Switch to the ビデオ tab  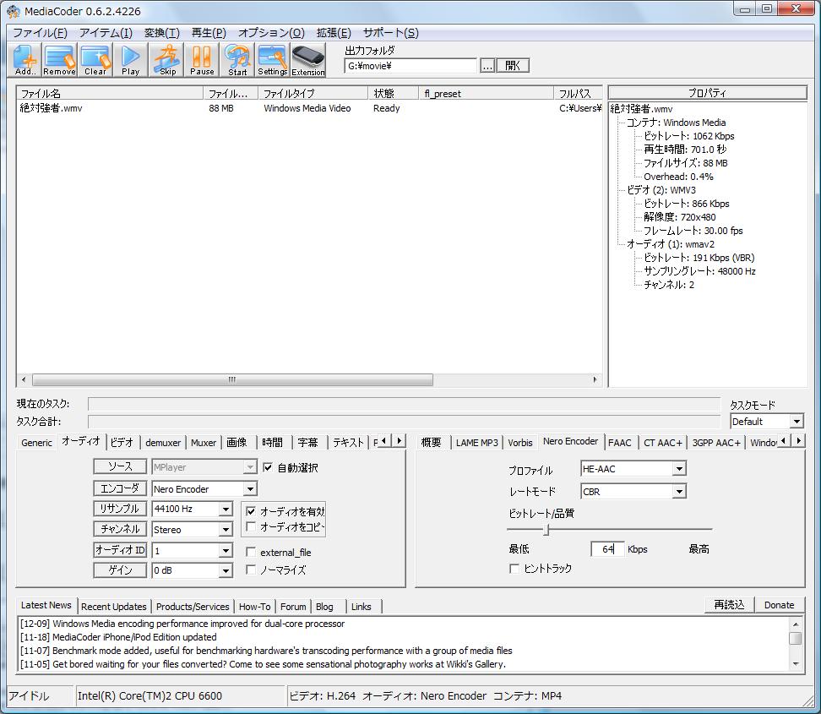pos(122,443)
